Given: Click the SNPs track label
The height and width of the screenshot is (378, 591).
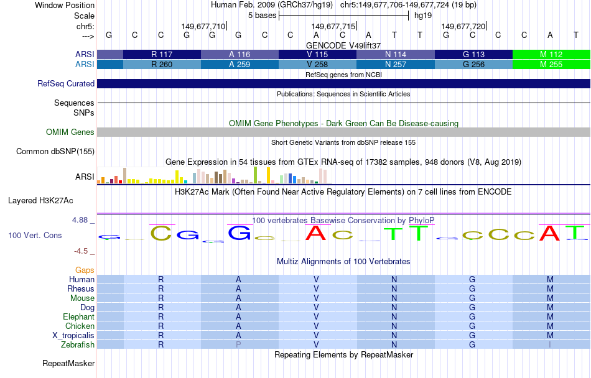Looking at the screenshot, I should 84,113.
